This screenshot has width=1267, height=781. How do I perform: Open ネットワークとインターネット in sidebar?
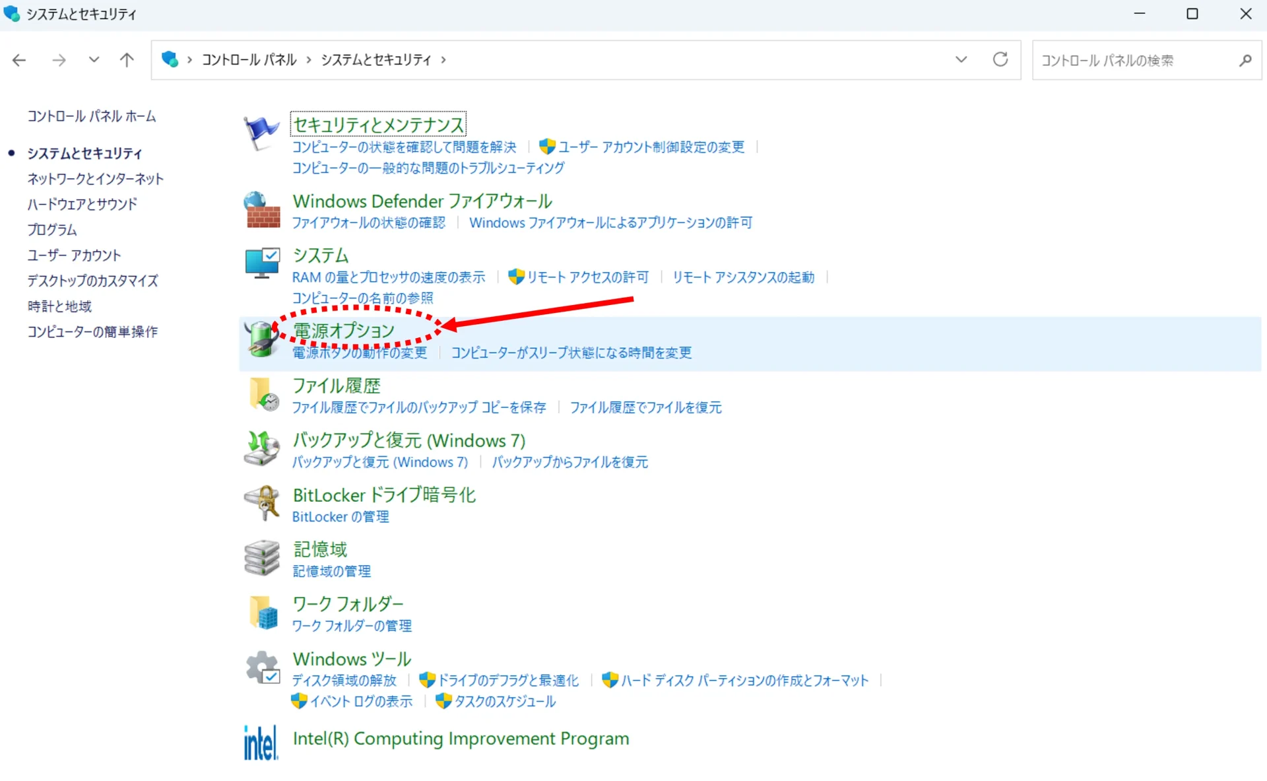point(95,179)
